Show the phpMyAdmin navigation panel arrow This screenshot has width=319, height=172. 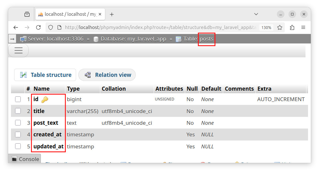(12, 39)
